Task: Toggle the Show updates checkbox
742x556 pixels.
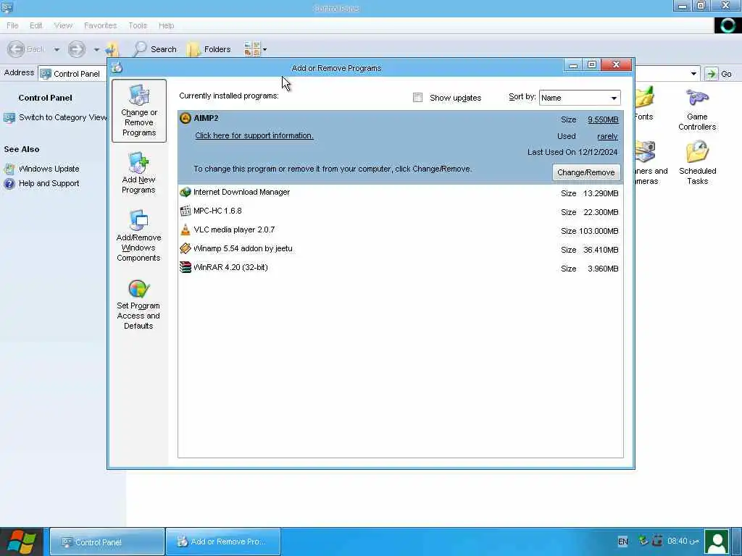Action: [x=417, y=98]
